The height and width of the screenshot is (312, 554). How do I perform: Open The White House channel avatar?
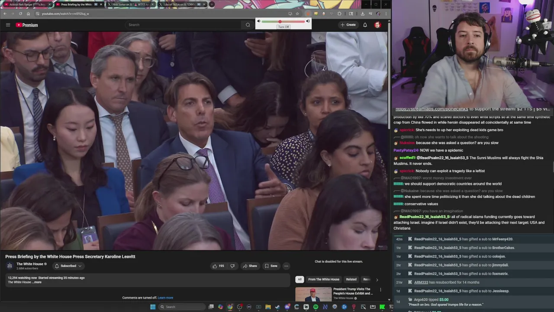(10, 266)
